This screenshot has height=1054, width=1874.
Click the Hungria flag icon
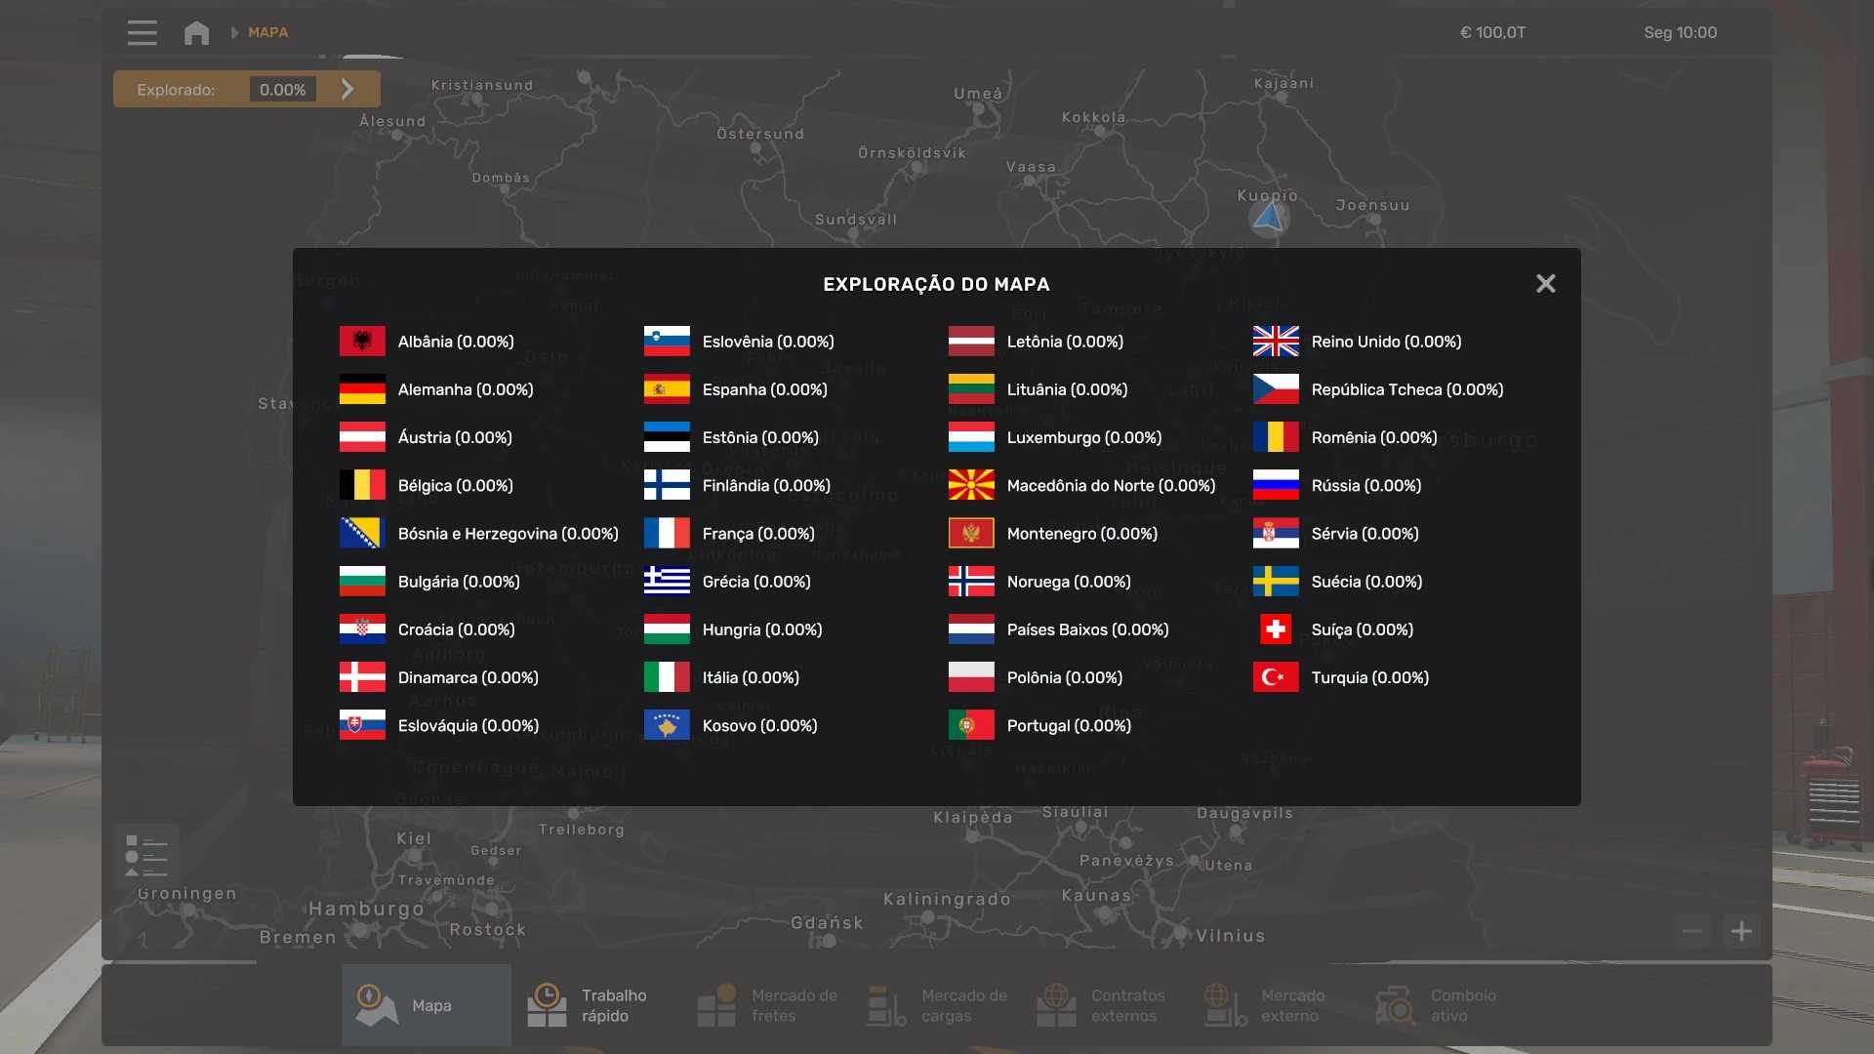667,629
